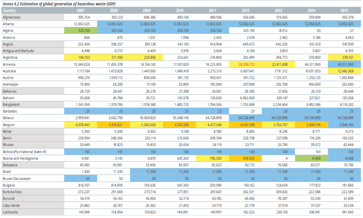Click Armenia's 2013 value 22.411.698
This screenshot has height=218, width=363.
coord(279,65)
